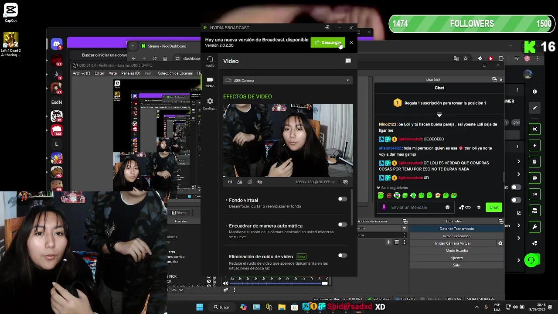This screenshot has height=314, width=558.
Task: Open File Explorer from the taskbar
Action: pos(282,307)
